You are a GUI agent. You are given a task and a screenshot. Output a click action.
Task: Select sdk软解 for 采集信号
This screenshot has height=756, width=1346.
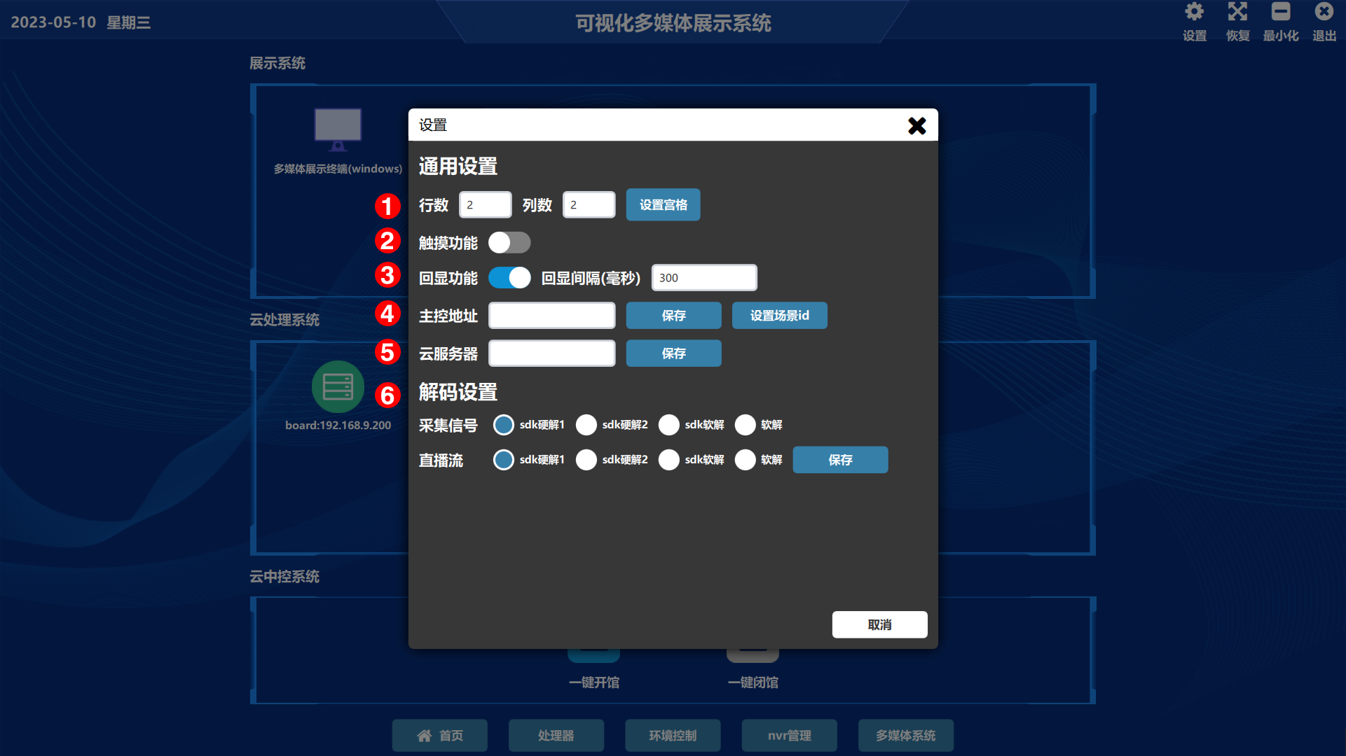click(669, 425)
